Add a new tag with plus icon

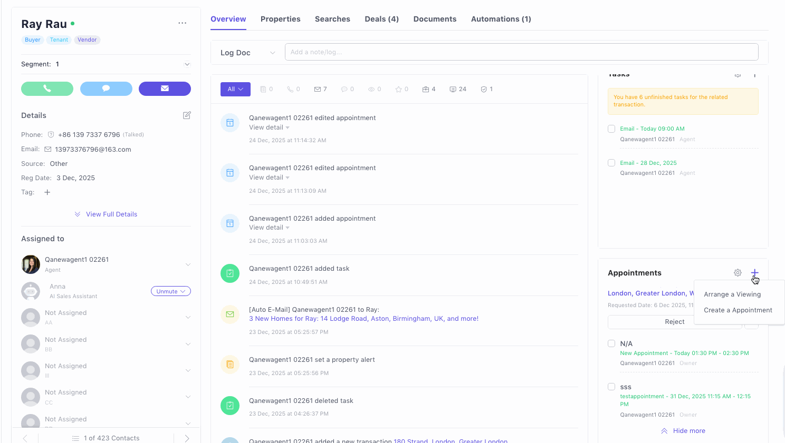point(47,192)
